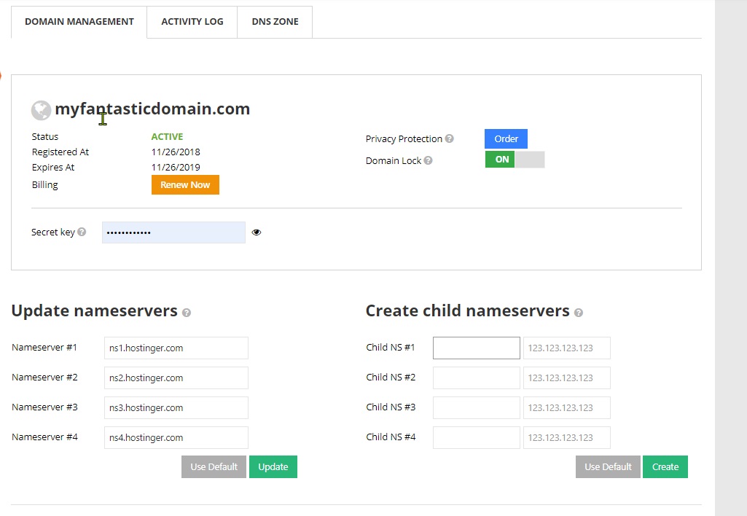Switch to the Activity Log tab
The height and width of the screenshot is (516, 747).
(x=192, y=22)
